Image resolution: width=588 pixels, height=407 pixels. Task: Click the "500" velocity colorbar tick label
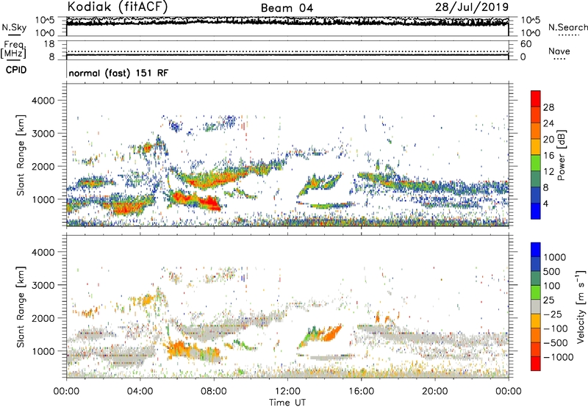click(552, 272)
